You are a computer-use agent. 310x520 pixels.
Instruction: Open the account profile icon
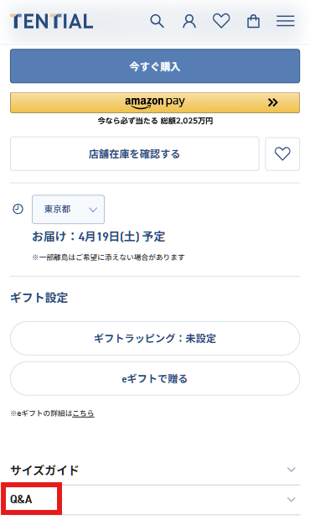(x=189, y=21)
